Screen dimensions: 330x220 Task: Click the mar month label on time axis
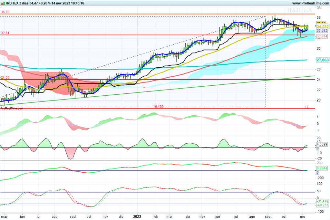[170, 216]
